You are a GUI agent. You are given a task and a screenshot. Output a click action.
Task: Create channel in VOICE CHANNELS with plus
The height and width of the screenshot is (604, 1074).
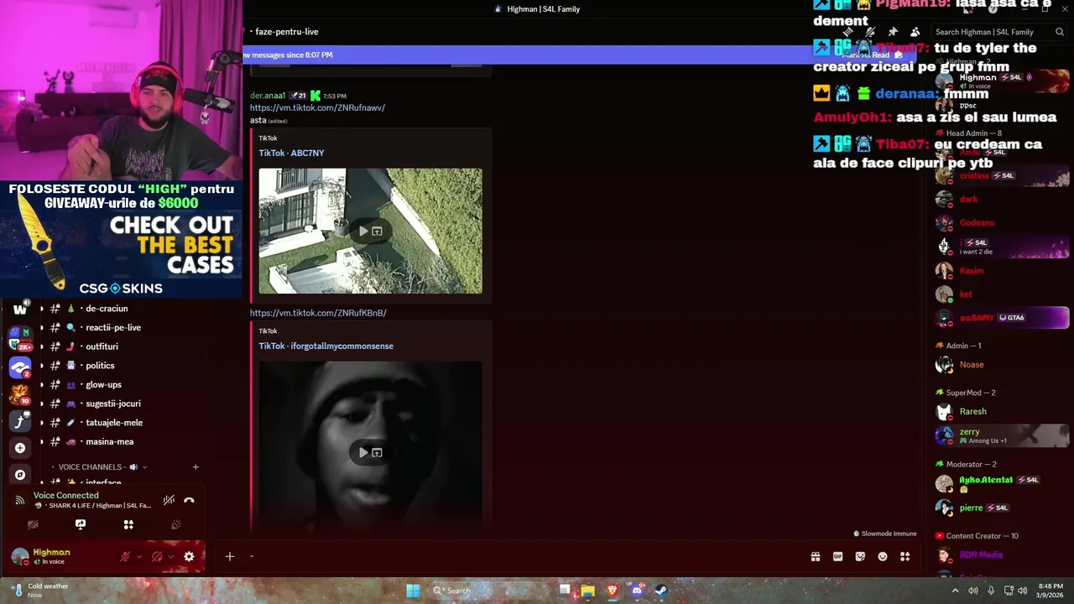(x=196, y=467)
